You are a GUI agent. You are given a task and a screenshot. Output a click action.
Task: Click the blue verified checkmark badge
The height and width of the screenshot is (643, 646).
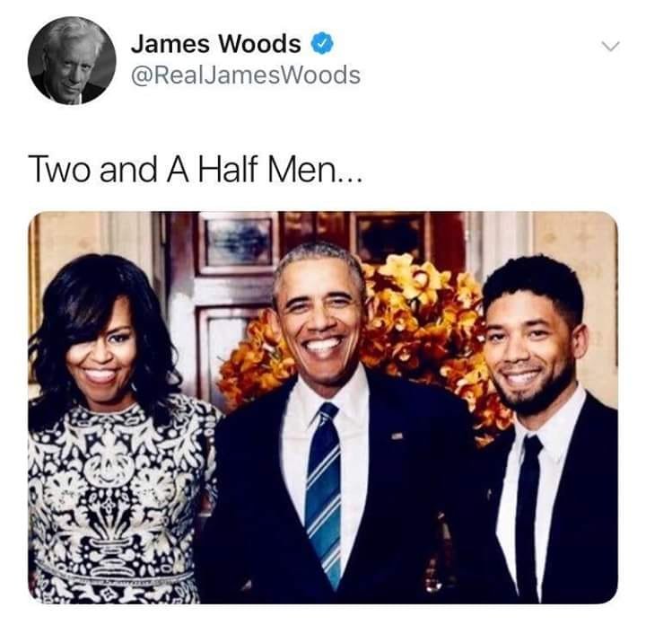coord(321,43)
